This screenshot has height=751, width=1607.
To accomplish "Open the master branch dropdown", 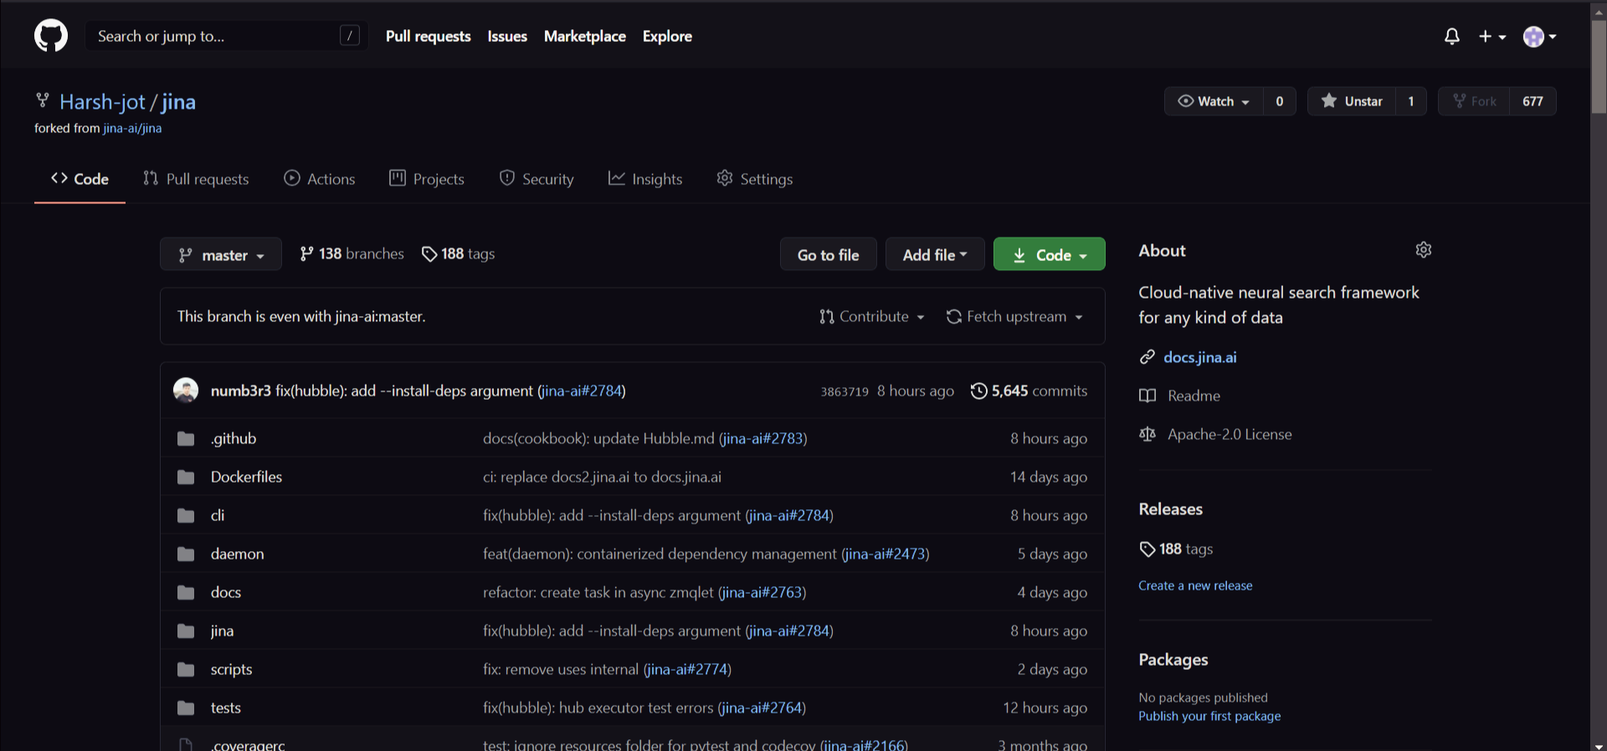I will [221, 254].
